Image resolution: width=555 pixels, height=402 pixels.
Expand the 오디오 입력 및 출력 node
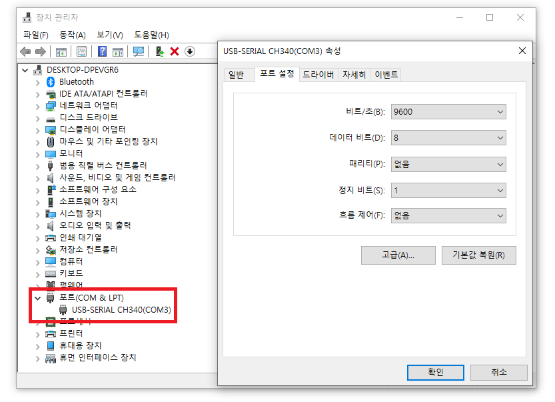pyautogui.click(x=38, y=226)
